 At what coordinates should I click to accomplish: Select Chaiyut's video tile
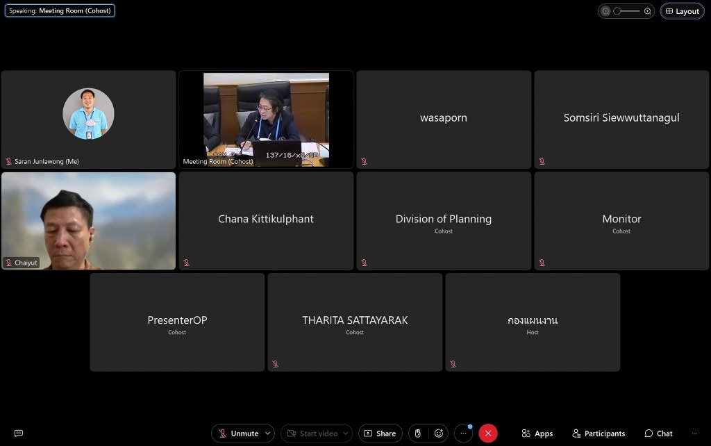click(88, 221)
